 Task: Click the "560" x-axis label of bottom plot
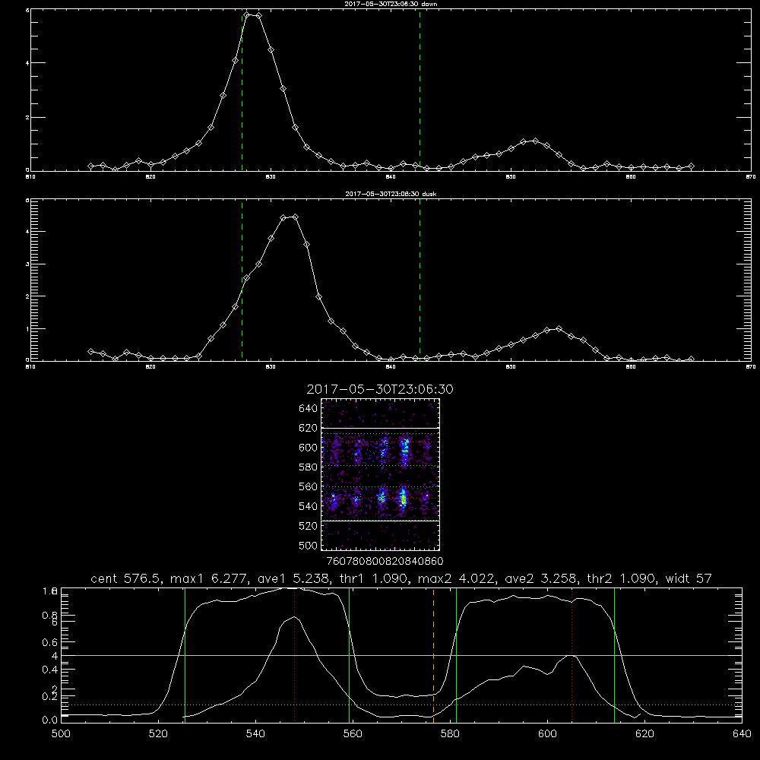353,733
